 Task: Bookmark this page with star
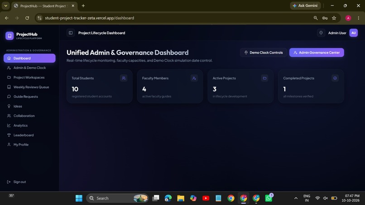point(334,18)
